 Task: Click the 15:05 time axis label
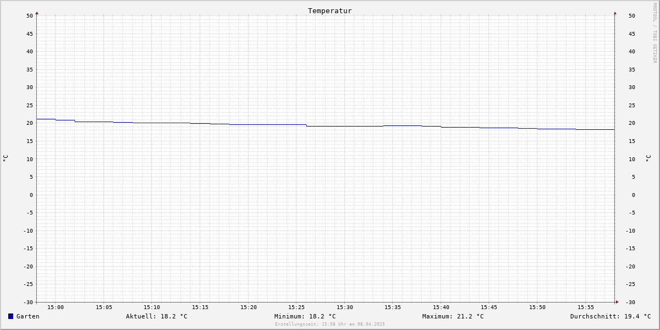click(x=104, y=307)
